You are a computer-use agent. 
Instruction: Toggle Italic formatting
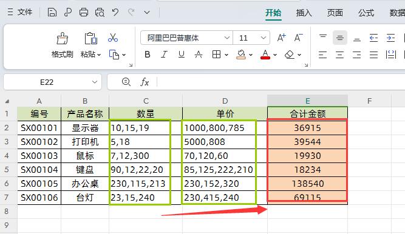pos(165,55)
